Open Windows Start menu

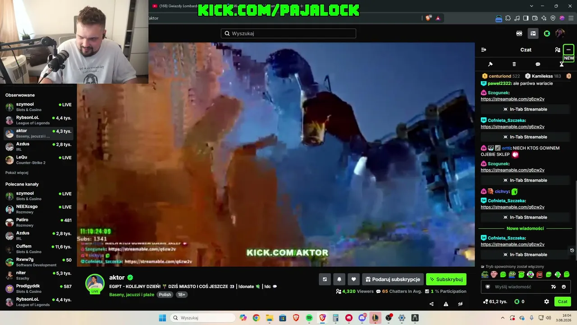(x=162, y=318)
